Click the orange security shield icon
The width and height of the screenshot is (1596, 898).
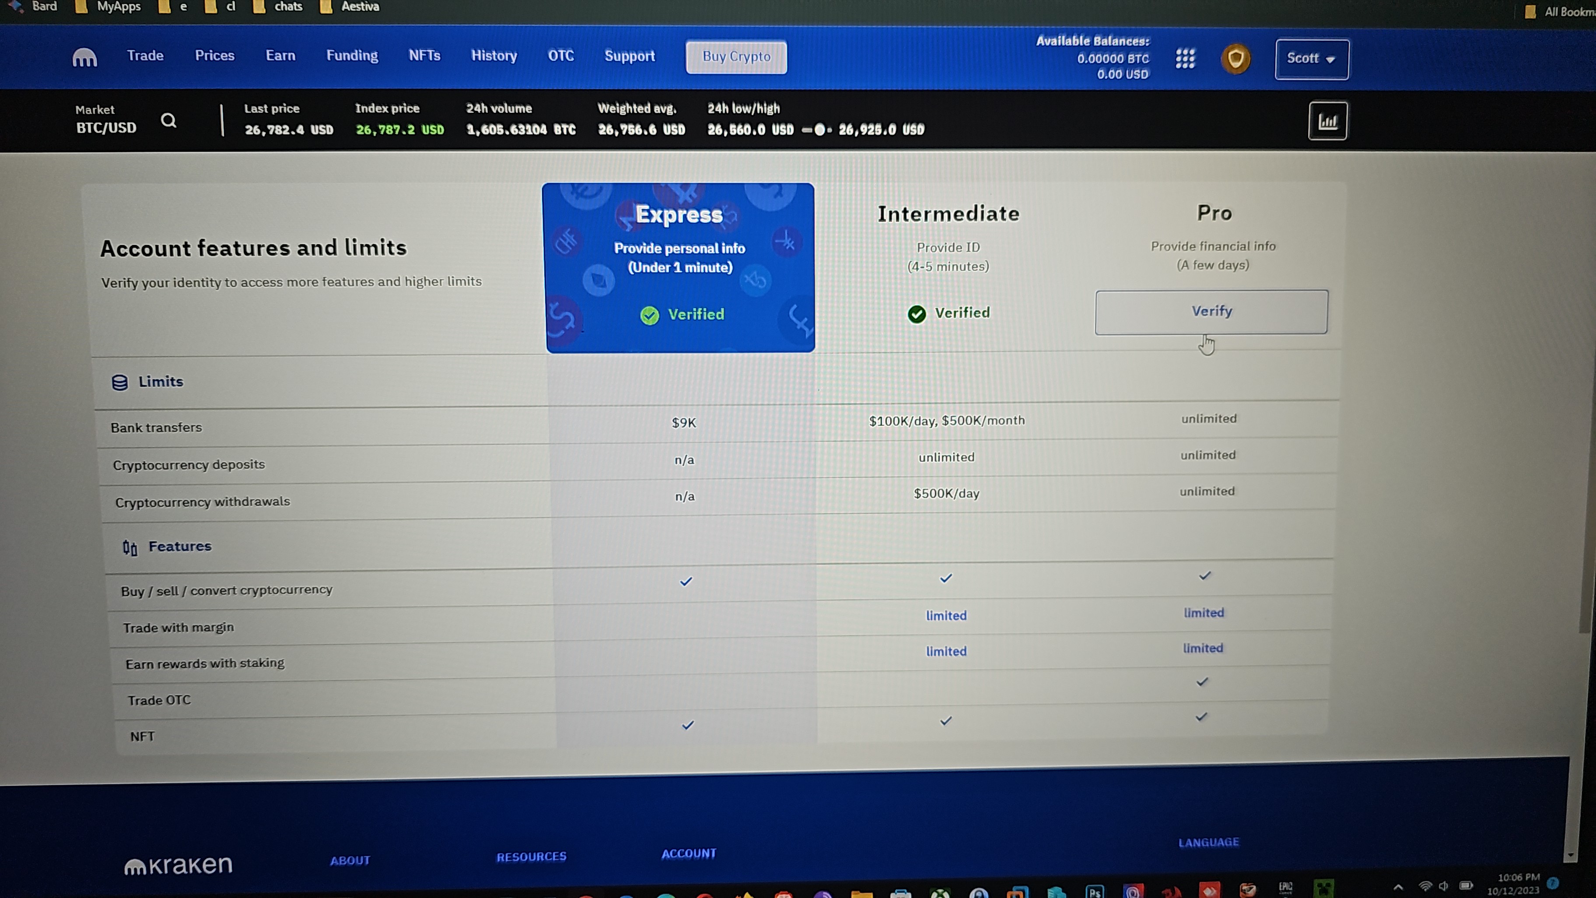pyautogui.click(x=1235, y=60)
